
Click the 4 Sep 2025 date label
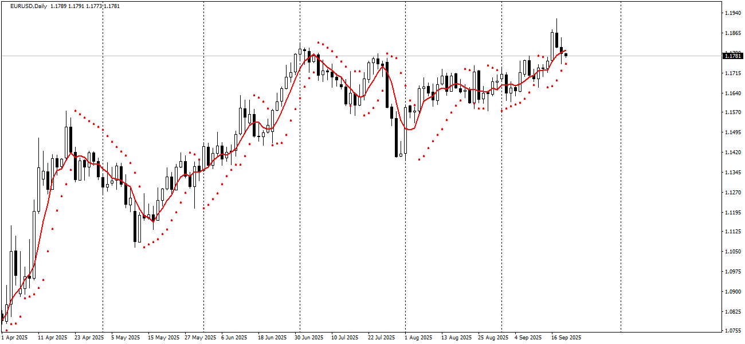pyautogui.click(x=528, y=338)
